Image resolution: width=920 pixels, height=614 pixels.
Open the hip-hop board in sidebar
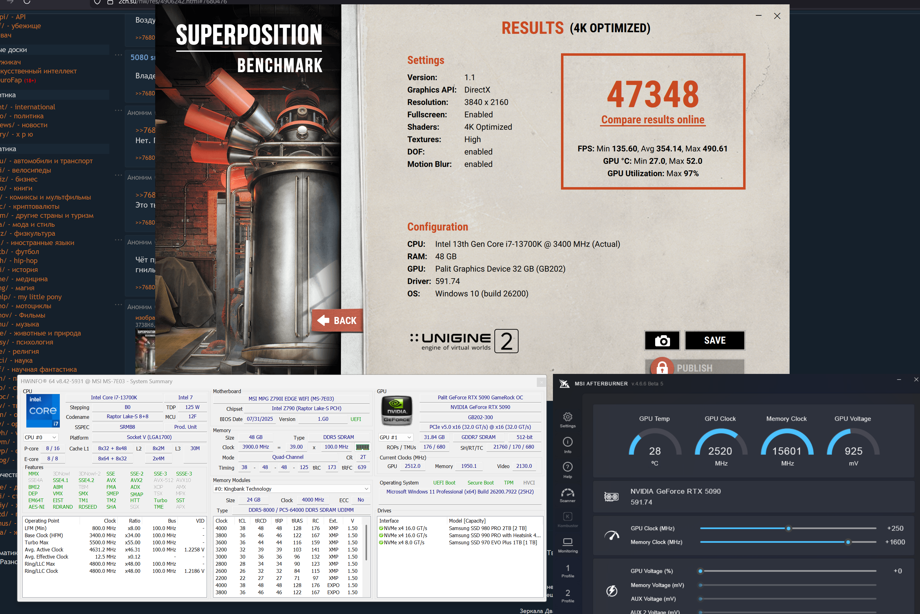(x=25, y=261)
